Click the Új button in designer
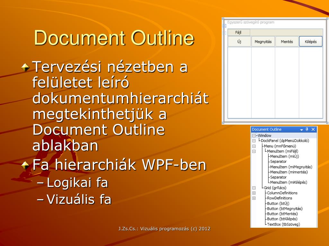Screen dimensions: 329x246 click(x=239, y=41)
